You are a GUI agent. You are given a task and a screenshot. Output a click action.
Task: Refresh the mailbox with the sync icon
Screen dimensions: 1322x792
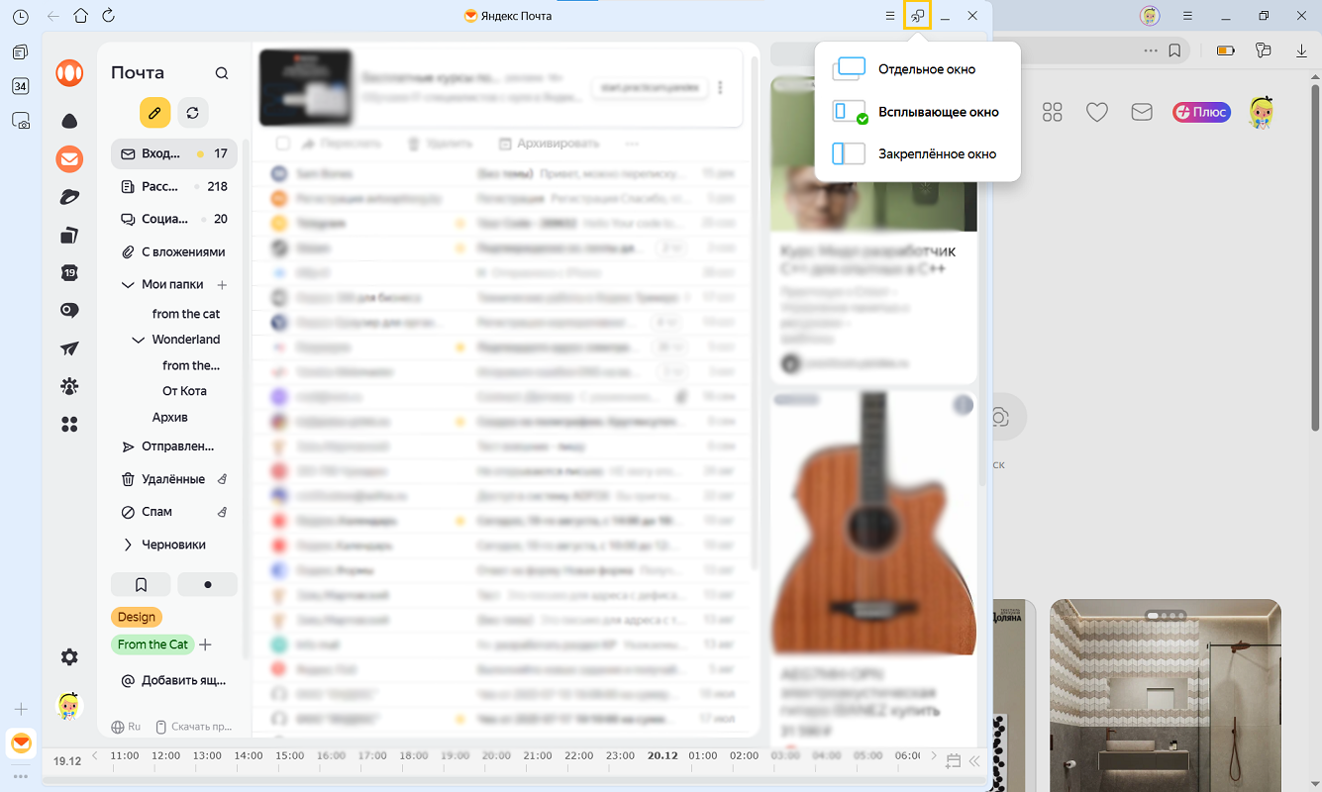click(193, 113)
